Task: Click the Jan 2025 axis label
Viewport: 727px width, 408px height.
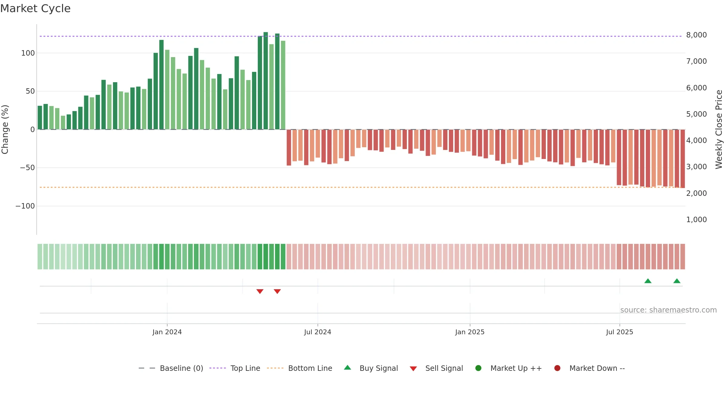Action: coord(470,332)
